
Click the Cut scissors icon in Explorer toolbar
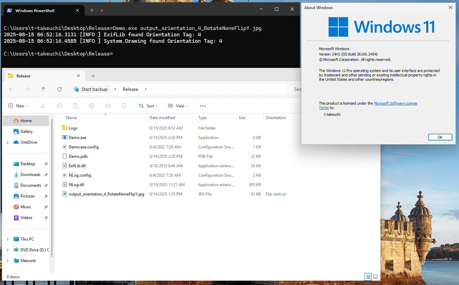43,106
